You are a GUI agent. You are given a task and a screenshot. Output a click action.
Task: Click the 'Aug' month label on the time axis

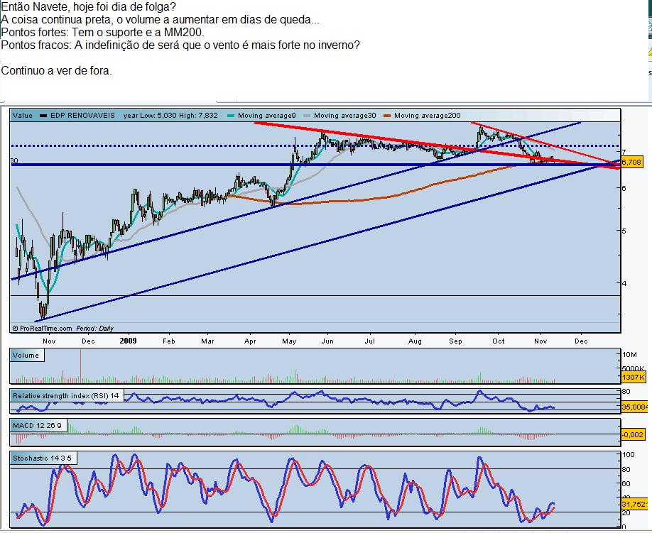(x=415, y=341)
